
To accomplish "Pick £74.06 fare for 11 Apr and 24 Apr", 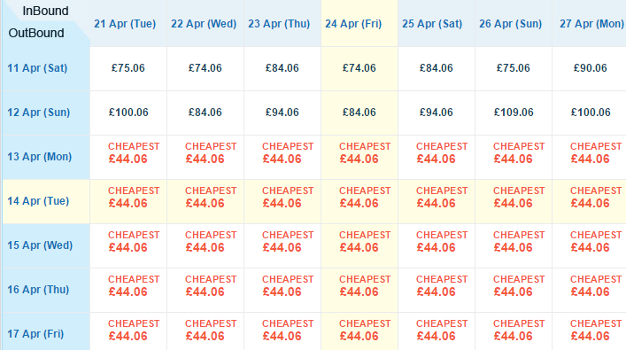I will tap(359, 68).
